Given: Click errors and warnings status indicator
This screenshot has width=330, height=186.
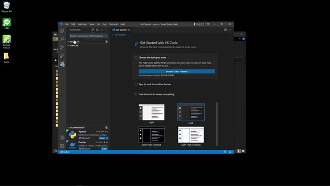Looking at the screenshot, I should (65, 152).
